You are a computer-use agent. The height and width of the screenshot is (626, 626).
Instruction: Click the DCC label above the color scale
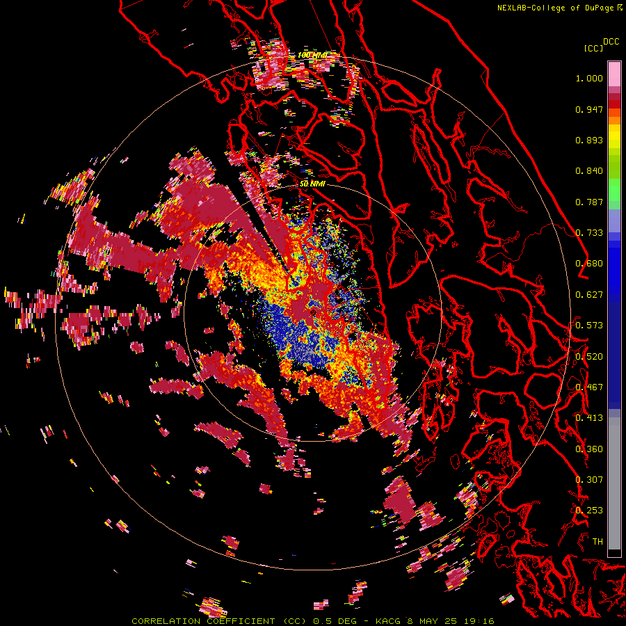click(x=611, y=42)
